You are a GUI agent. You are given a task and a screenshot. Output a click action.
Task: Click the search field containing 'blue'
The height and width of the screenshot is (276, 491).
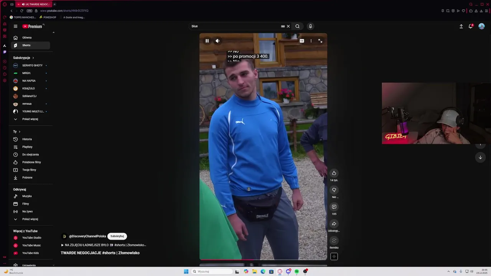(235, 26)
